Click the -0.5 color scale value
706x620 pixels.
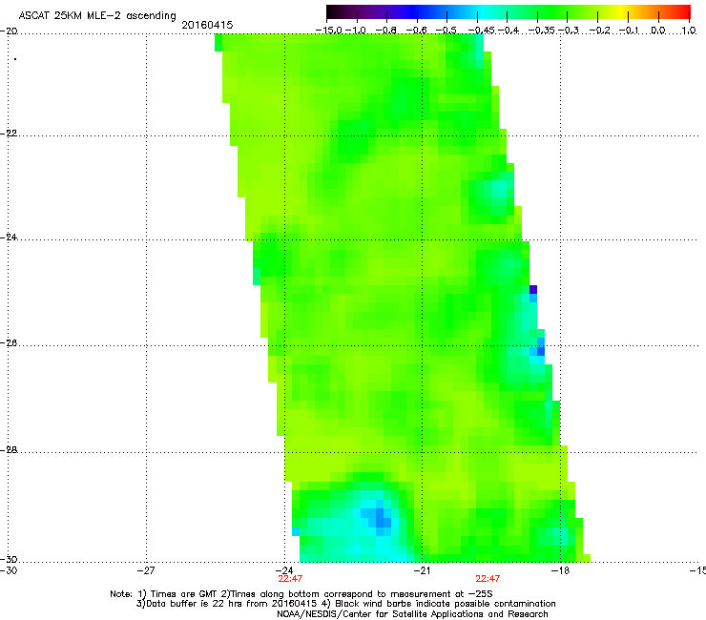446,31
